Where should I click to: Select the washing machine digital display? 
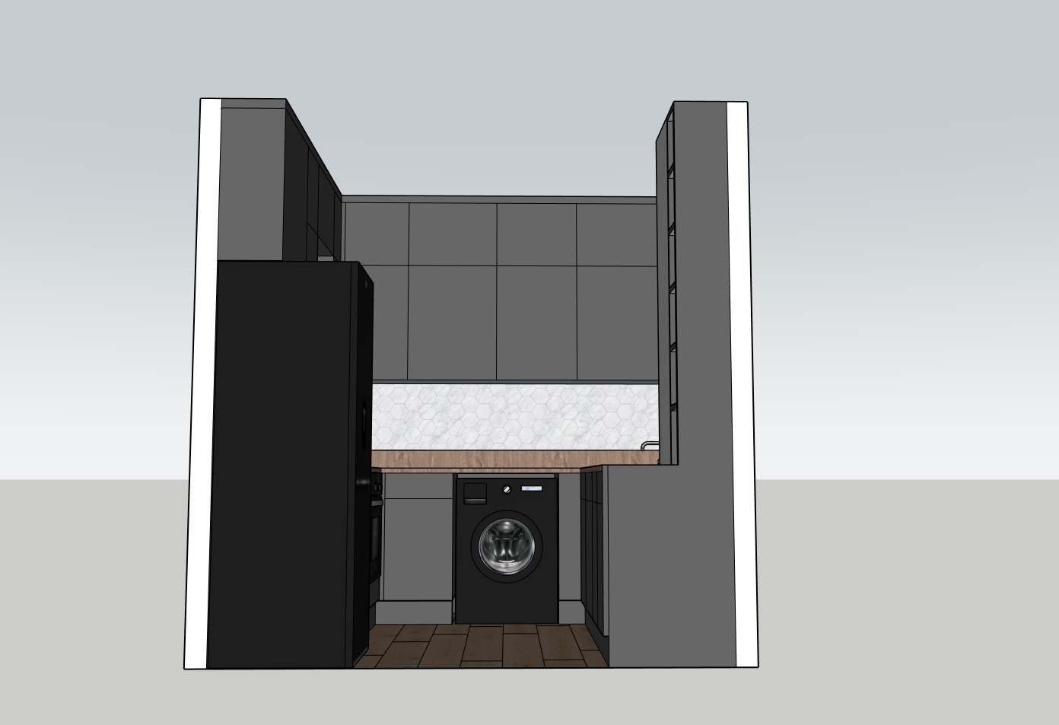click(x=533, y=488)
